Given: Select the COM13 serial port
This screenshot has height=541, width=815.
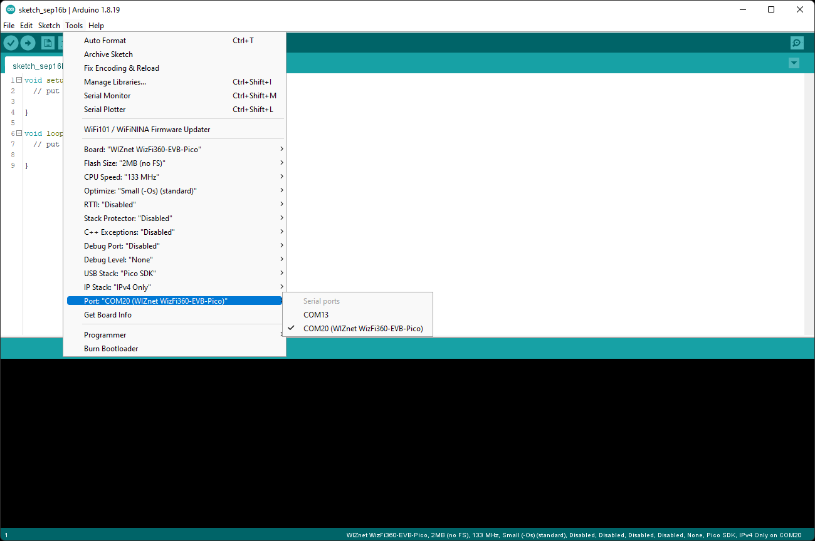Looking at the screenshot, I should coord(358,315).
